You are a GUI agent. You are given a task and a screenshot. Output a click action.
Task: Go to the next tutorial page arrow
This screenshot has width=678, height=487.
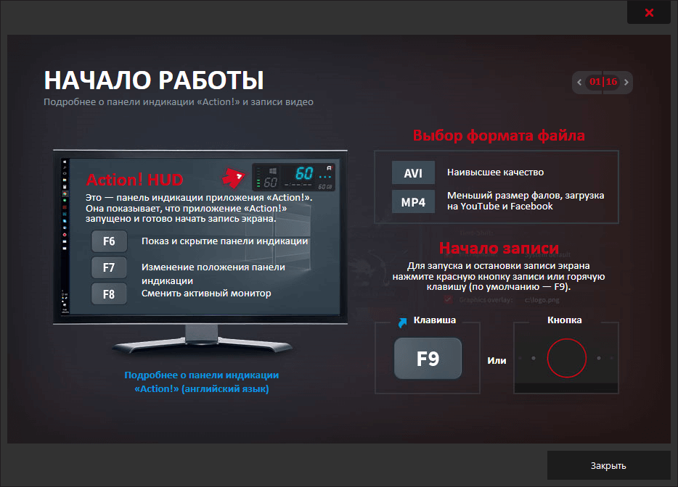626,82
